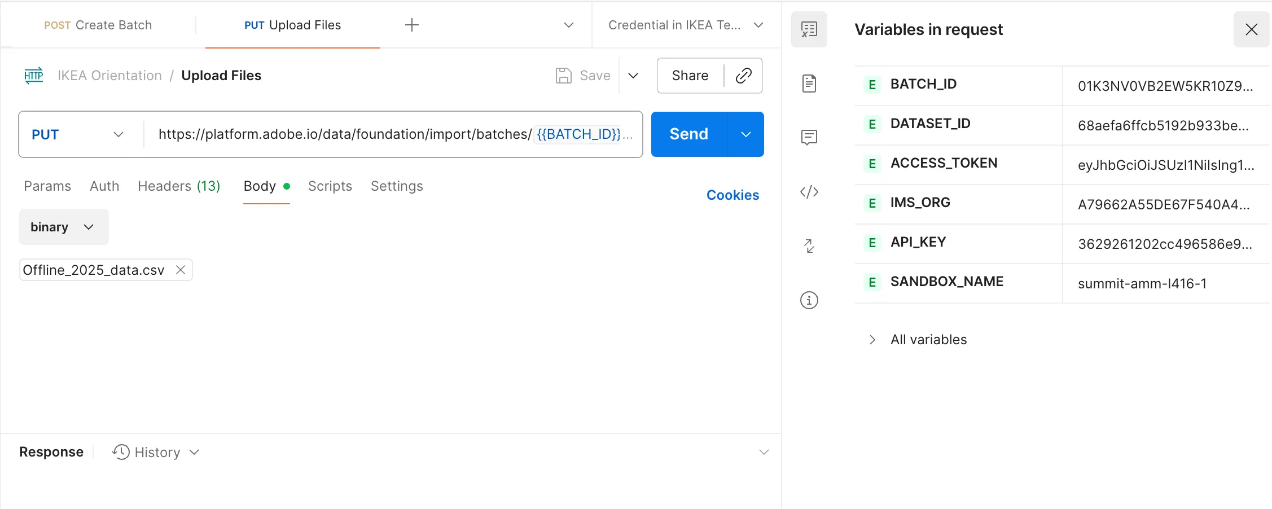This screenshot has height=509, width=1272.
Task: Open IKEA Orientation breadcrumb link
Action: tap(109, 76)
